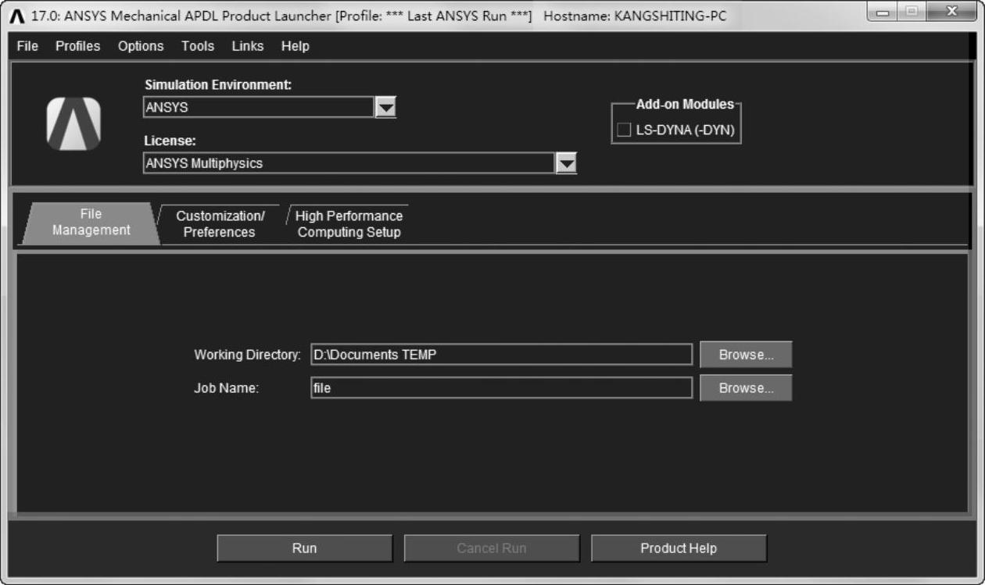Enable the LS-DYNA (-DYN) add-on checkbox
The width and height of the screenshot is (985, 585).
click(x=623, y=130)
